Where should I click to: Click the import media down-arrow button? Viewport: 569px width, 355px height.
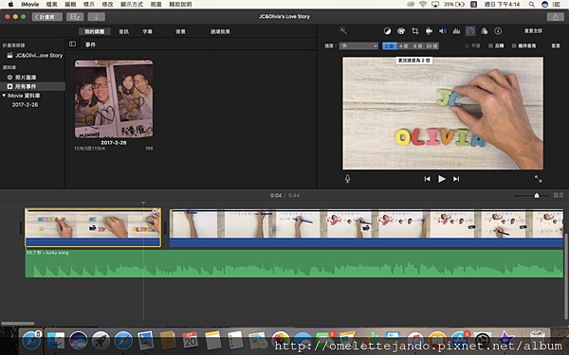click(96, 17)
